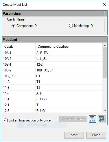The width and height of the screenshot is (109, 142).
Task: Collapse the Parameters panel with the double chevron
Action: pyautogui.click(x=104, y=13)
